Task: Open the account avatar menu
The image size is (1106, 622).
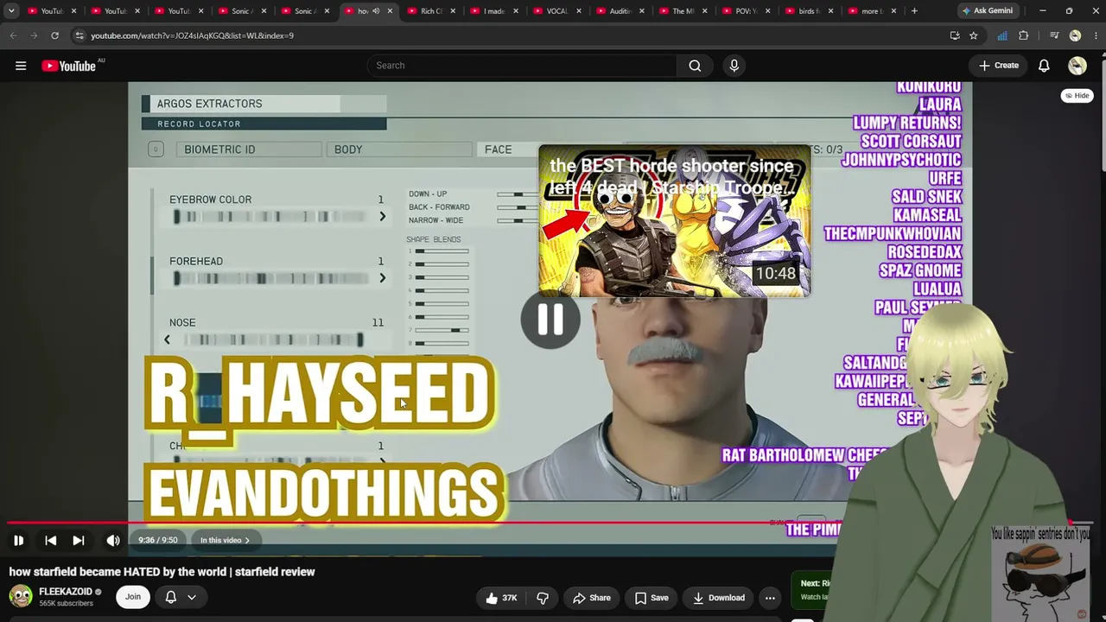Action: [1077, 66]
